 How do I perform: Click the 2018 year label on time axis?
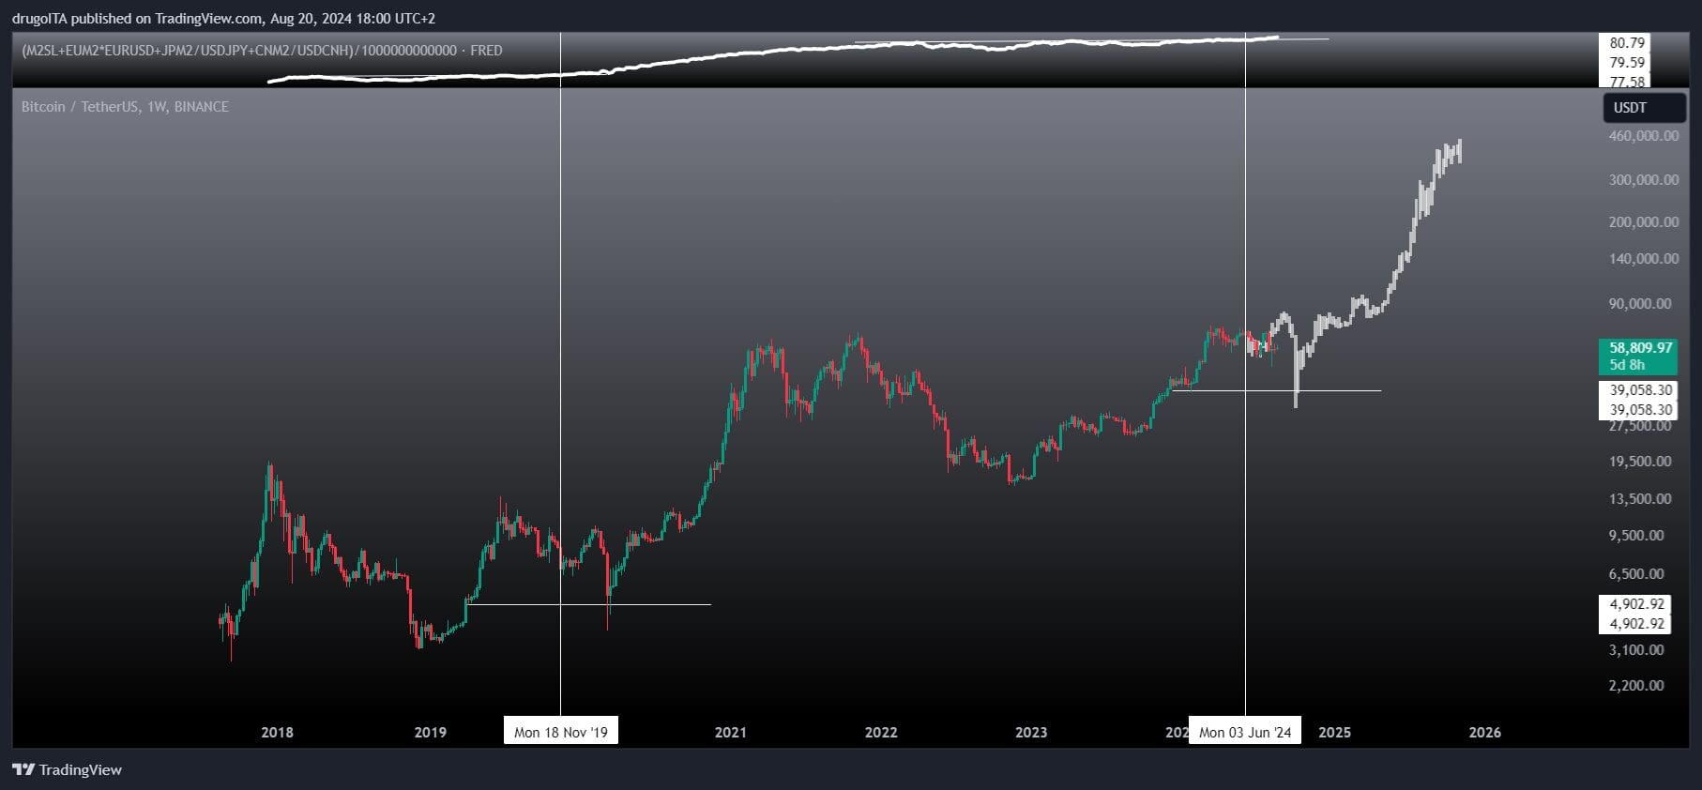click(277, 733)
